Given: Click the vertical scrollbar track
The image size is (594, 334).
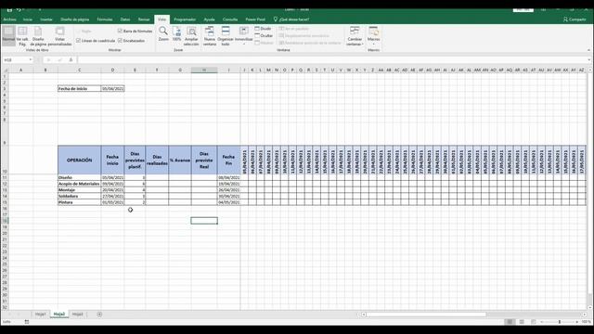Looking at the screenshot, I should [x=590, y=189].
